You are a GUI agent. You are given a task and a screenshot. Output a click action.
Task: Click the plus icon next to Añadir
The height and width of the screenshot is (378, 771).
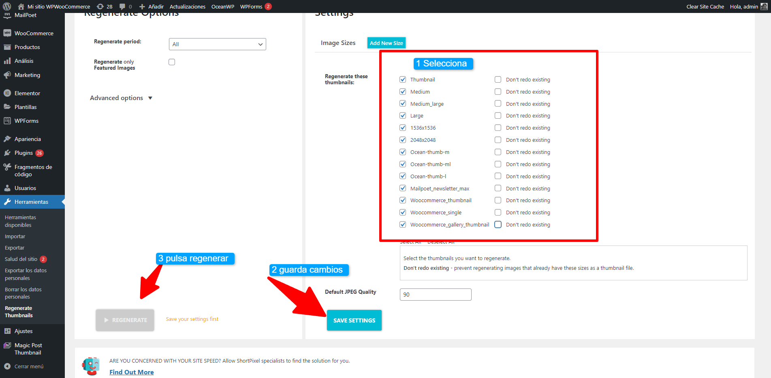point(142,6)
